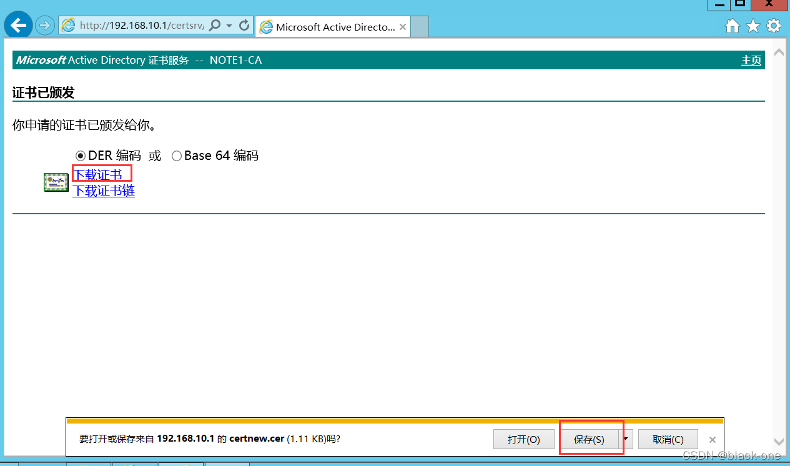The height and width of the screenshot is (466, 790).
Task: Click the certificate icon beside the download links
Action: click(x=56, y=182)
